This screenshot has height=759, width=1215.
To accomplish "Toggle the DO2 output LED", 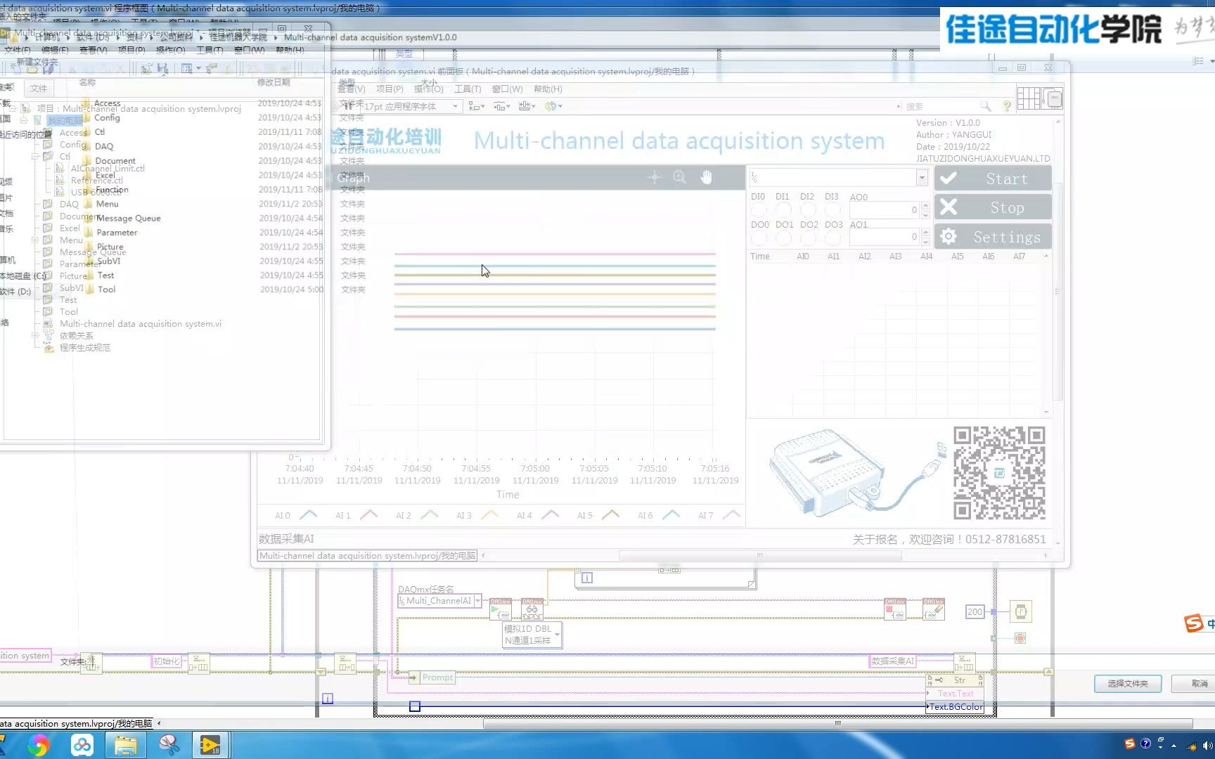I will click(809, 238).
